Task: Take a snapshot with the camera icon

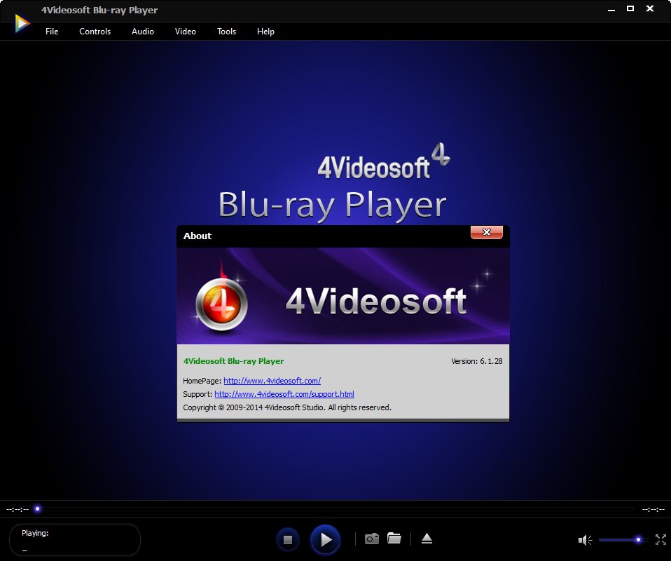Action: (x=371, y=539)
